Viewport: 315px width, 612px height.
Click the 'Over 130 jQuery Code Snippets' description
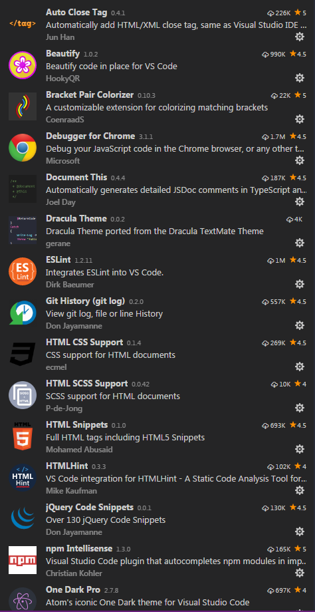106,520
